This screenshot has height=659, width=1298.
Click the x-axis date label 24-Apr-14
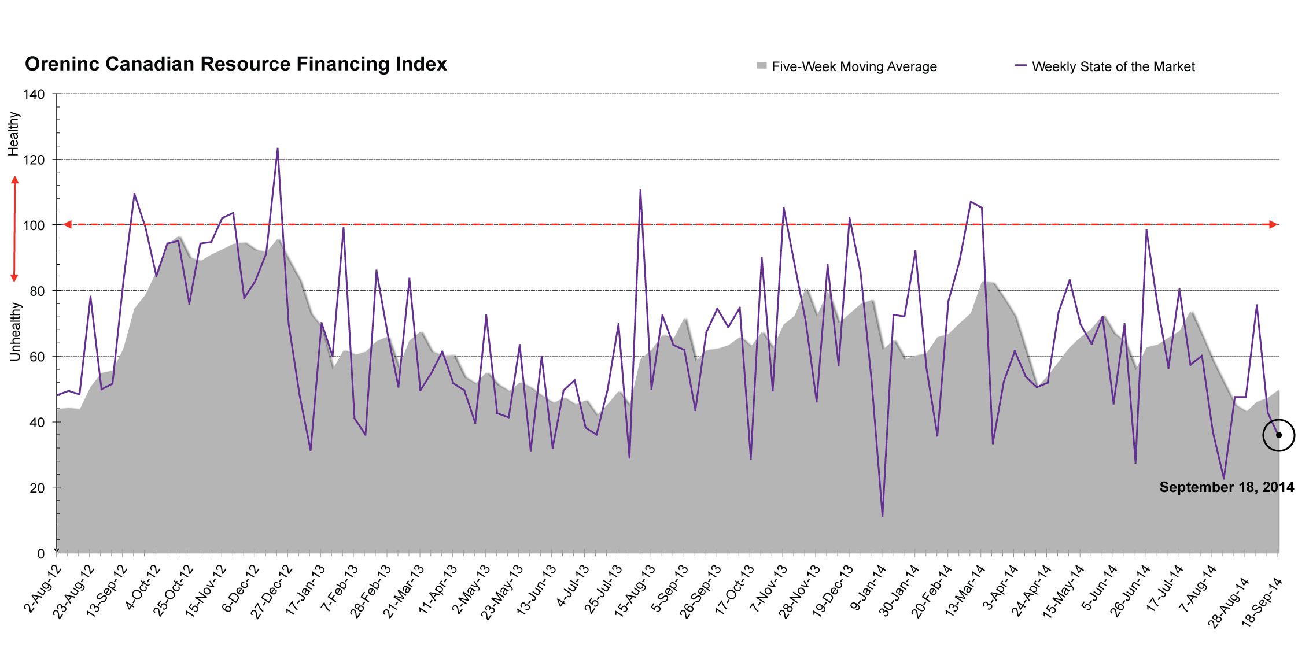pos(1031,590)
